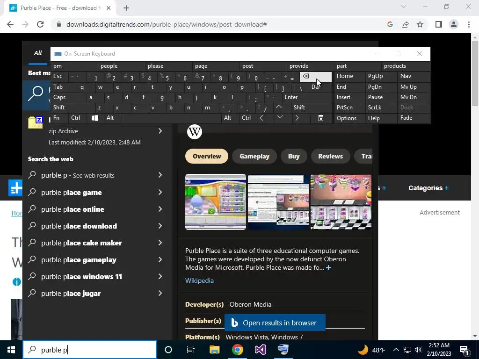Open File Explorer from taskbar

tap(214, 350)
